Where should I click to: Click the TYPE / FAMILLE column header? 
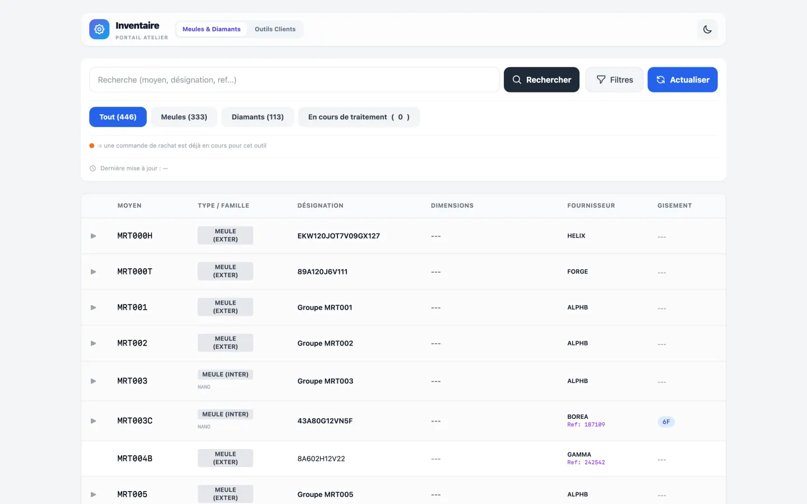pyautogui.click(x=224, y=206)
